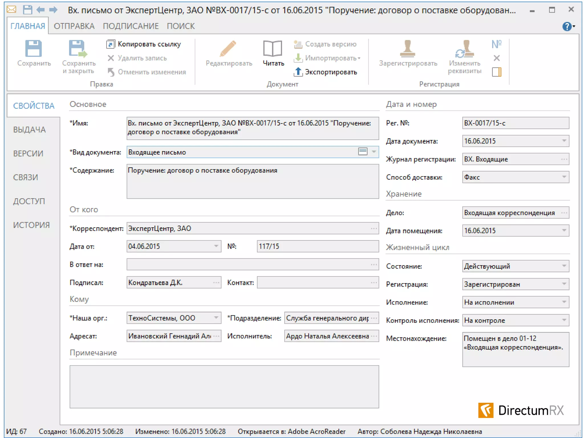Click the Экспортировать export button
Image resolution: width=584 pixels, height=438 pixels.
(325, 72)
